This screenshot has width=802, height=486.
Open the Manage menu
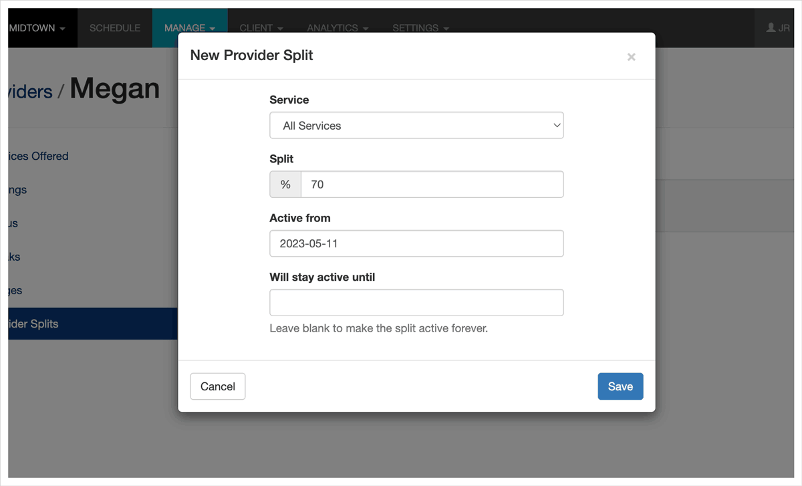pyautogui.click(x=189, y=28)
